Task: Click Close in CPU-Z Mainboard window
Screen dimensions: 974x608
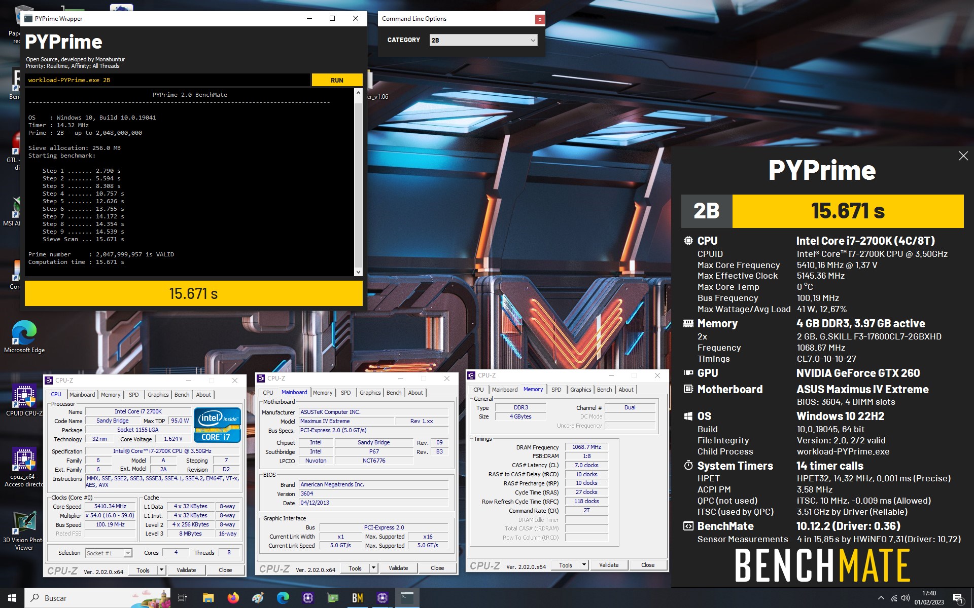Action: click(x=437, y=568)
